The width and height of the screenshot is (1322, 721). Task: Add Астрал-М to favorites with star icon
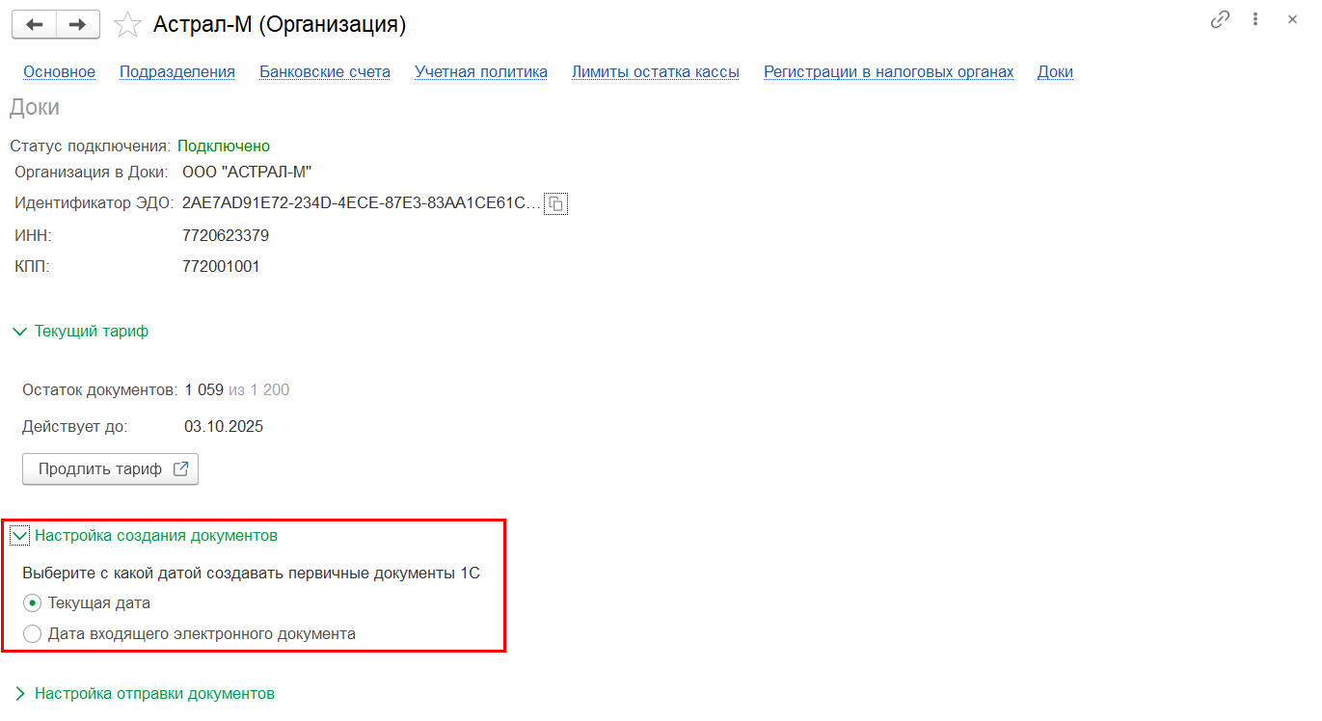click(127, 25)
